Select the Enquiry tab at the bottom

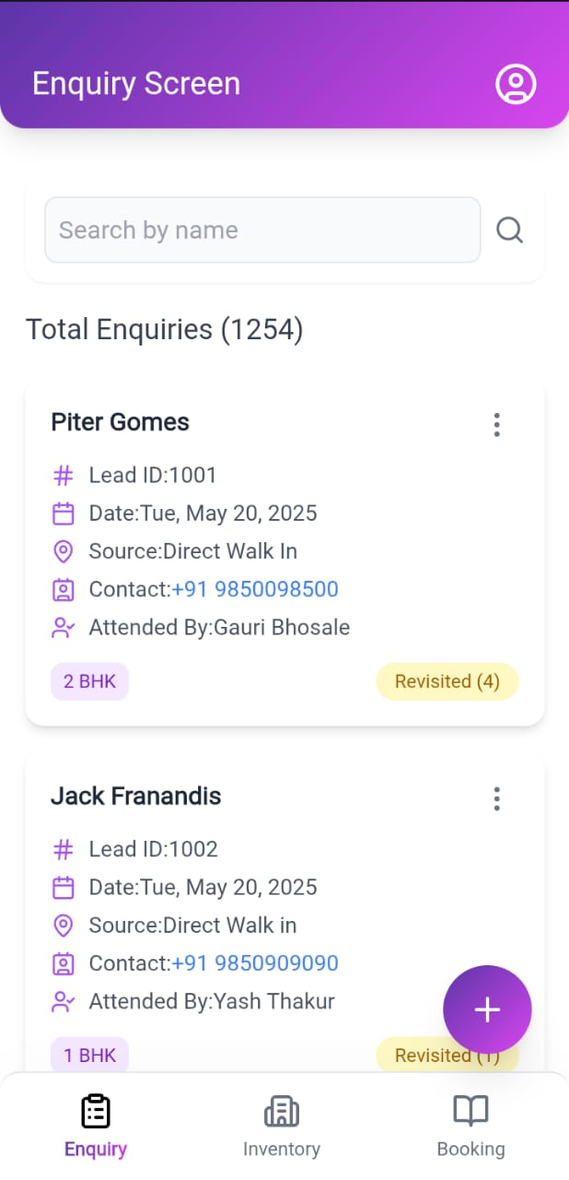[x=96, y=1125]
